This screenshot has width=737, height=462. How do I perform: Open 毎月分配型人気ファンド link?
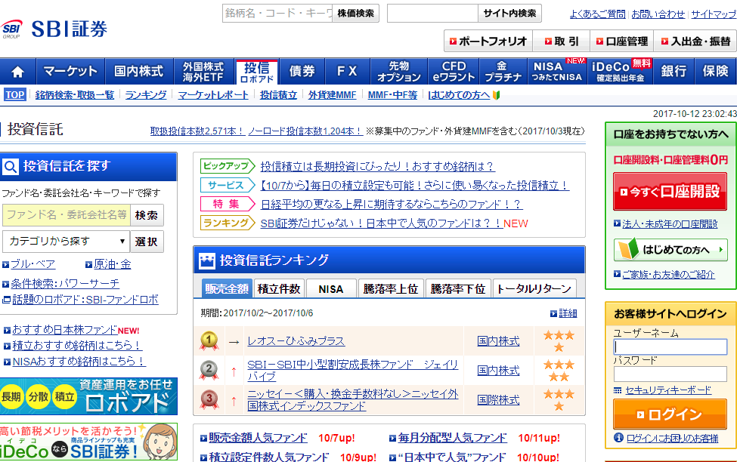point(452,438)
